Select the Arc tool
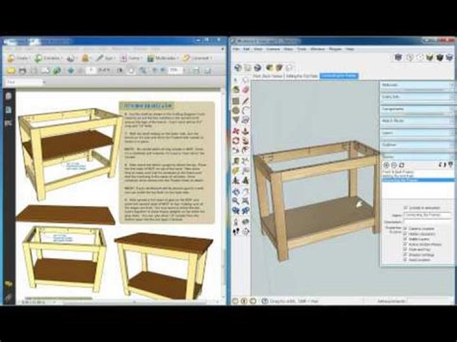Image resolution: width=457 pixels, height=342 pixels. pos(246,110)
